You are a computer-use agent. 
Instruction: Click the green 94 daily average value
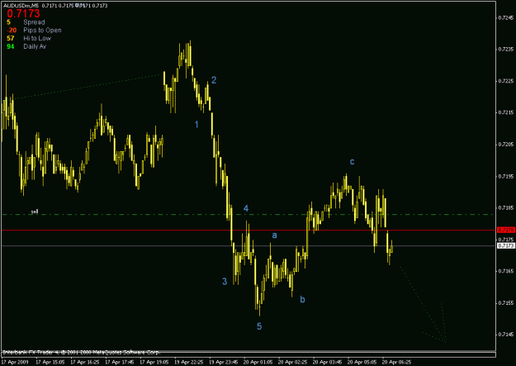coord(11,46)
